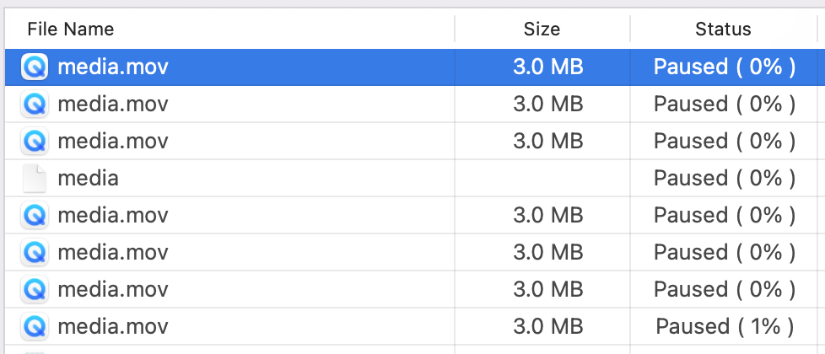Viewport: 825px width, 354px height.
Task: Click the QuickTime icon in the seventh row
Action: coord(35,289)
